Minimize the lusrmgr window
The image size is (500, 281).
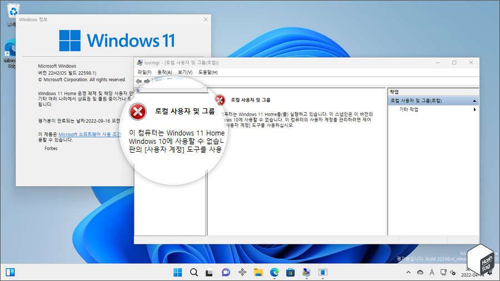pyautogui.click(x=438, y=63)
